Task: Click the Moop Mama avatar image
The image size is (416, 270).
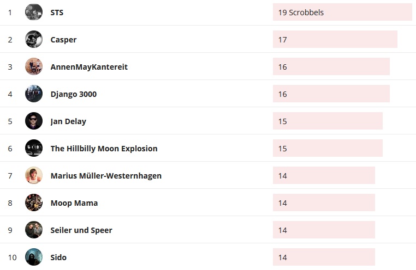Action: pos(34,202)
